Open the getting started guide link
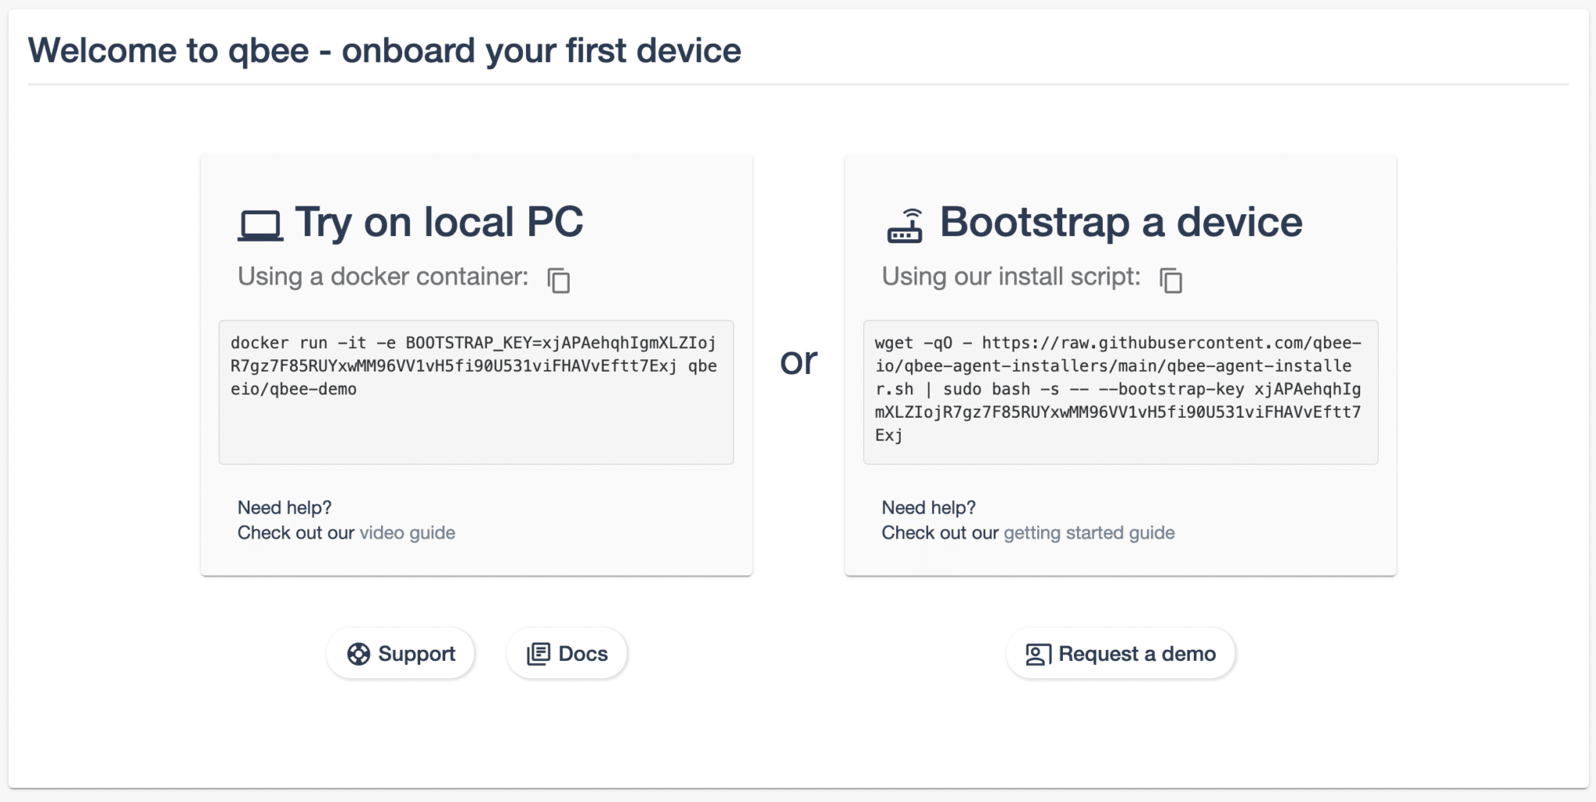 [x=1089, y=533]
